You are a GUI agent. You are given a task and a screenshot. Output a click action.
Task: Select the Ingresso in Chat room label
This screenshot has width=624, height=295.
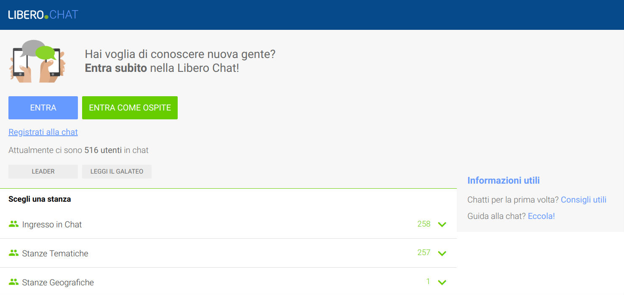(x=52, y=224)
